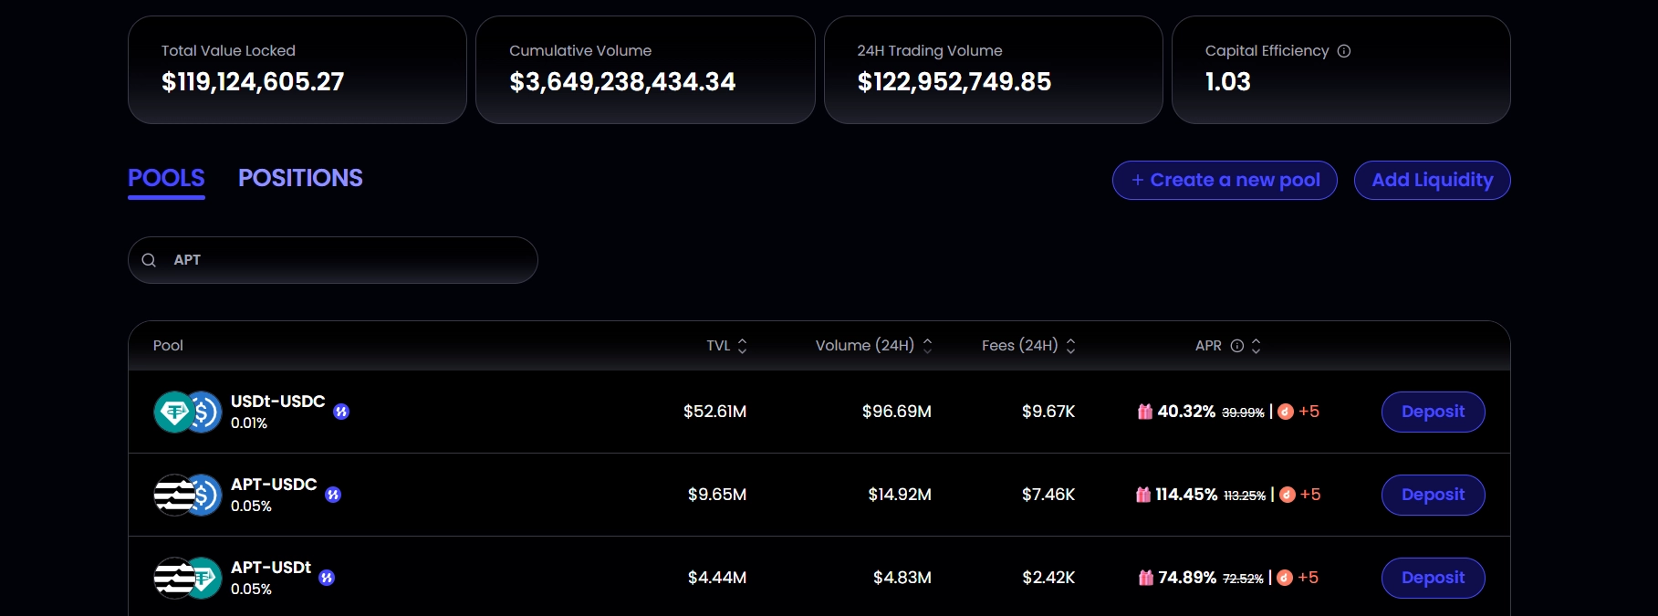Click the search magnifier icon
Image resolution: width=1658 pixels, height=616 pixels.
pyautogui.click(x=149, y=260)
